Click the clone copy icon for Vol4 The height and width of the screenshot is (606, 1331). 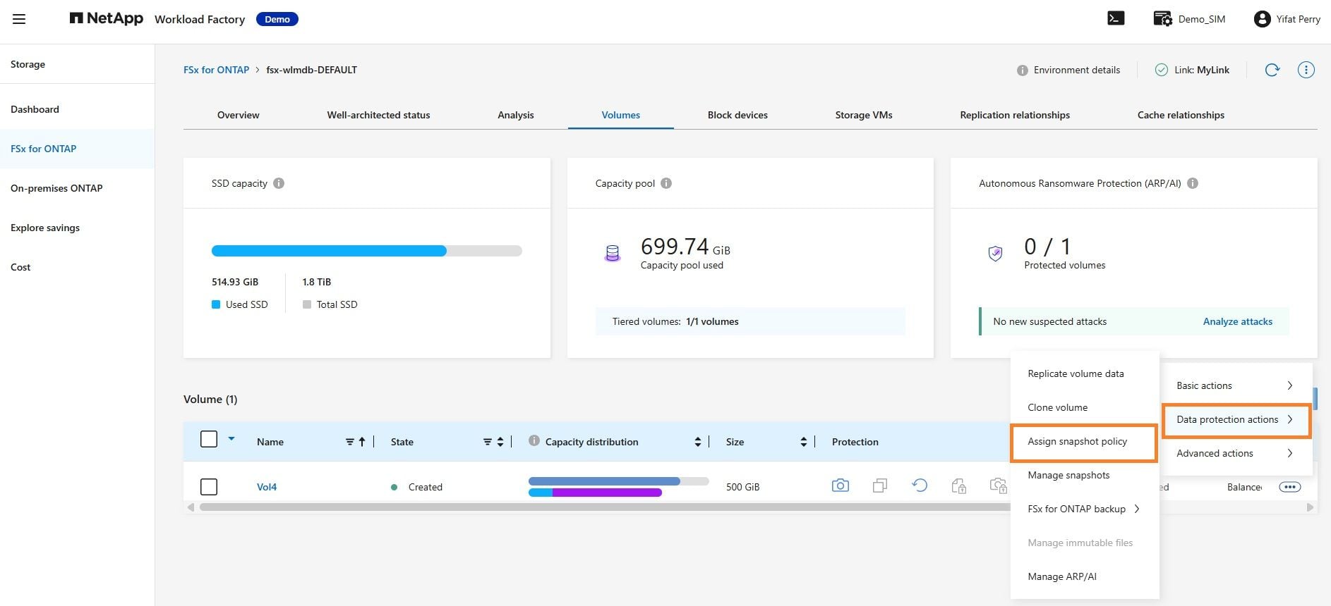879,486
